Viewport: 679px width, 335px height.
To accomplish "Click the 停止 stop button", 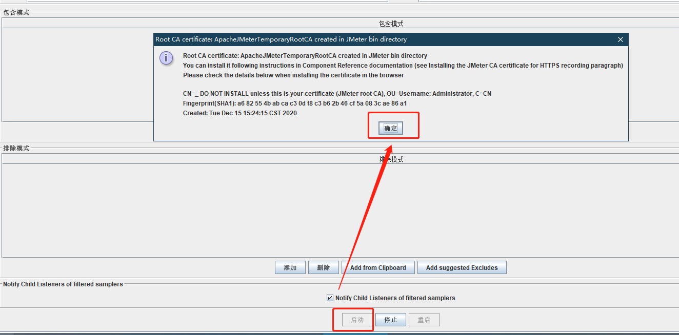I will [391, 320].
